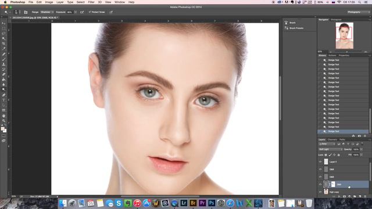The height and width of the screenshot is (209, 372).
Task: Toggle lock transparent pixels
Action: click(325, 155)
